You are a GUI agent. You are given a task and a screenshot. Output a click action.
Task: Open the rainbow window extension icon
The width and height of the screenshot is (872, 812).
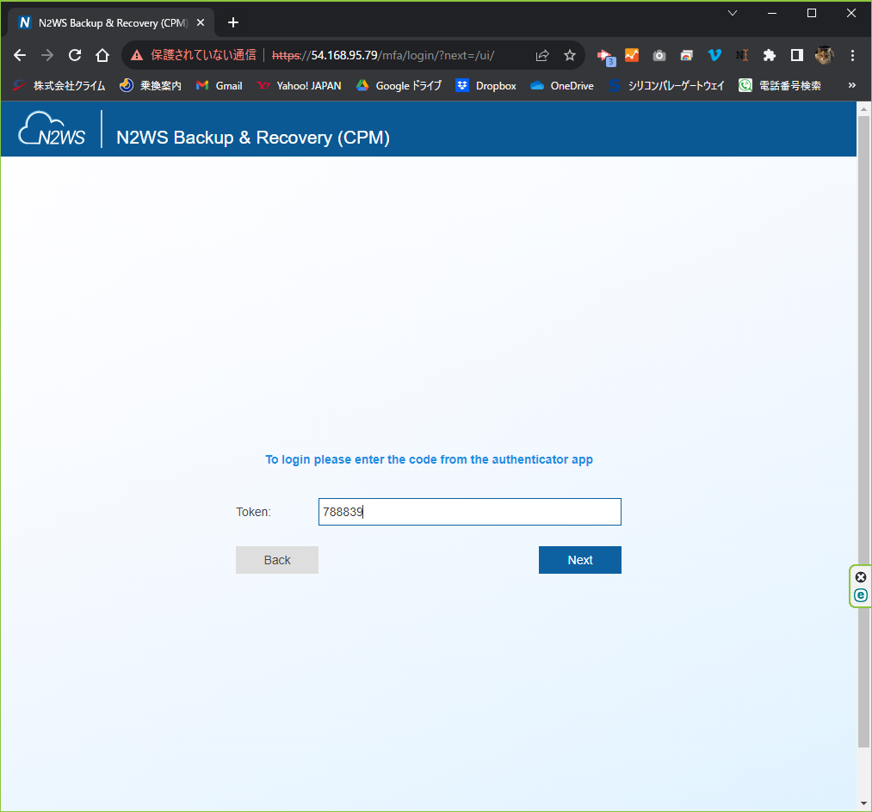pos(687,55)
